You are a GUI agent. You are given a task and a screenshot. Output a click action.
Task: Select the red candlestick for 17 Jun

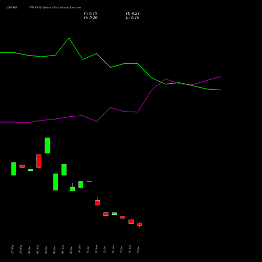point(123,217)
